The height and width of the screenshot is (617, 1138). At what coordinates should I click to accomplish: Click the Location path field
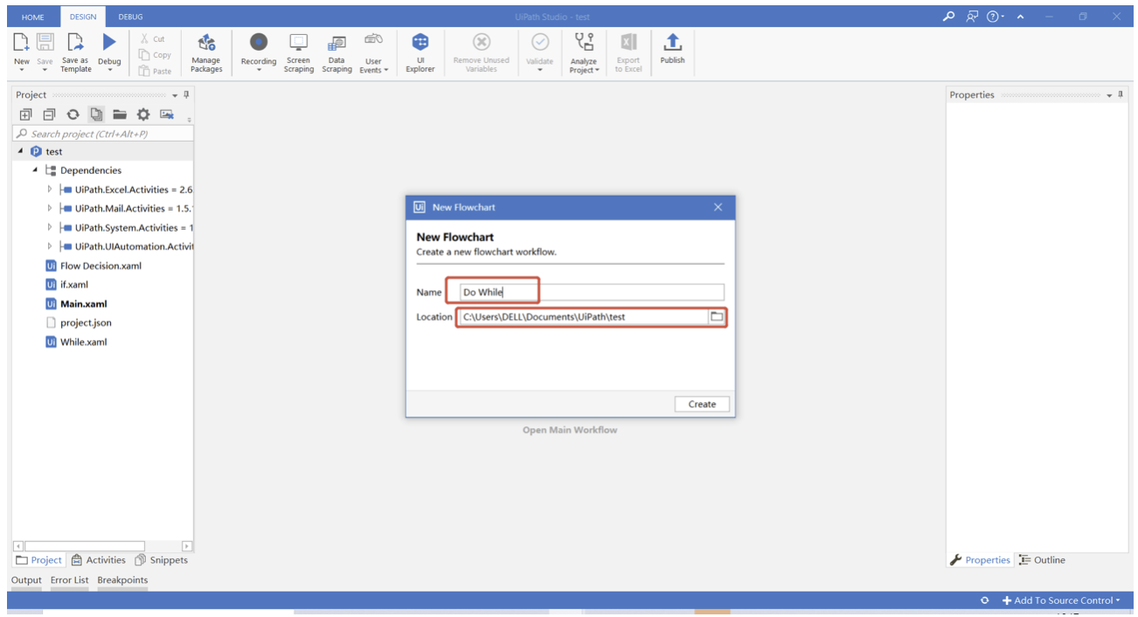(583, 316)
